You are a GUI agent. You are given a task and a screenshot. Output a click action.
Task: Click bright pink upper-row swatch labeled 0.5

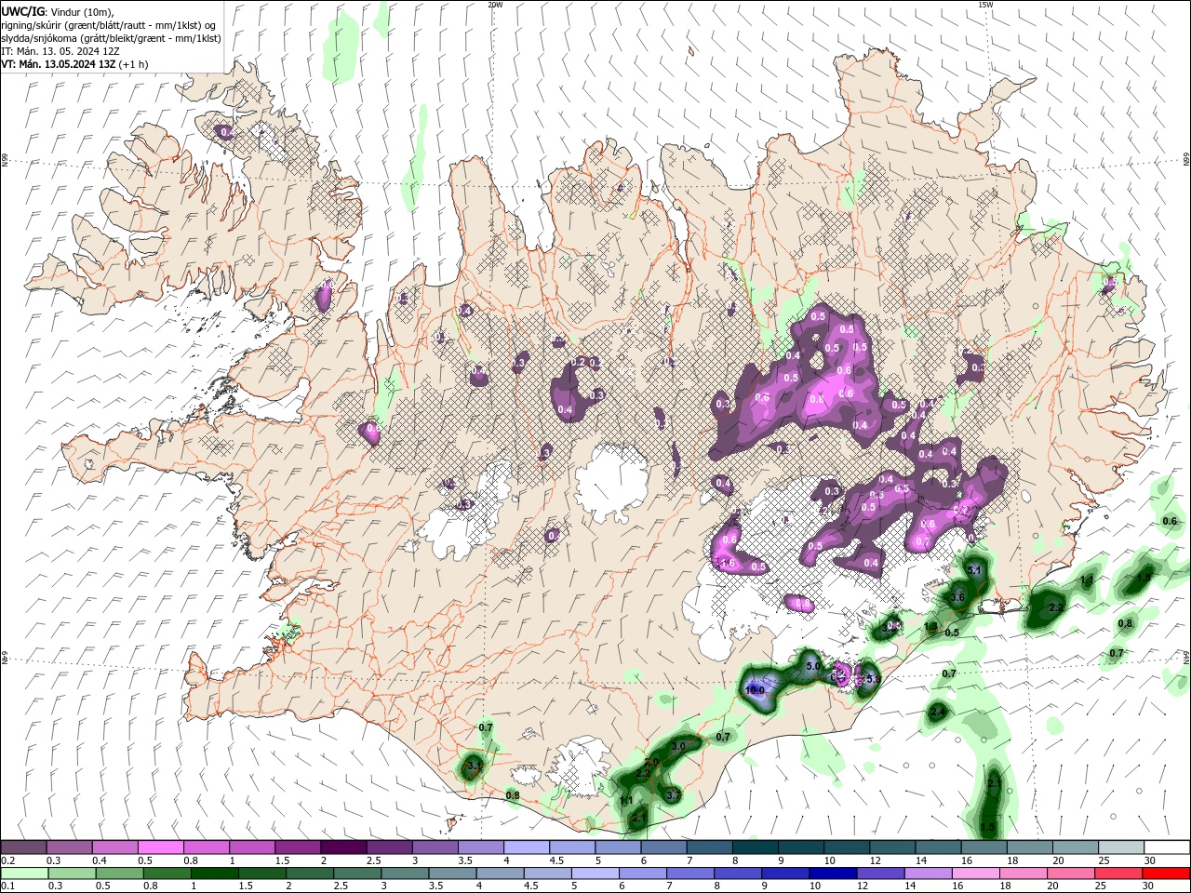[160, 847]
